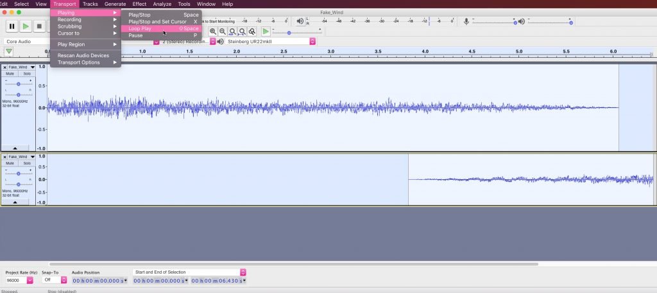The width and height of the screenshot is (657, 293).
Task: Click the Zoom Toggle icon
Action: [252, 31]
